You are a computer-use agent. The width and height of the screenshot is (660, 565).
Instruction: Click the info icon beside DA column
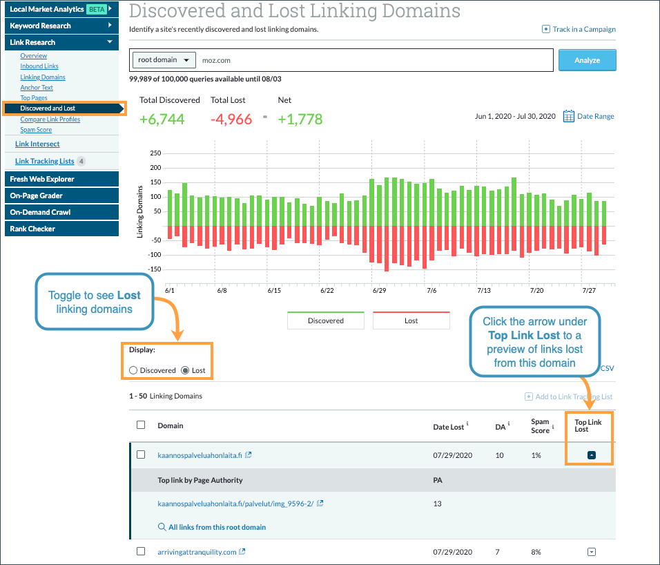(508, 422)
